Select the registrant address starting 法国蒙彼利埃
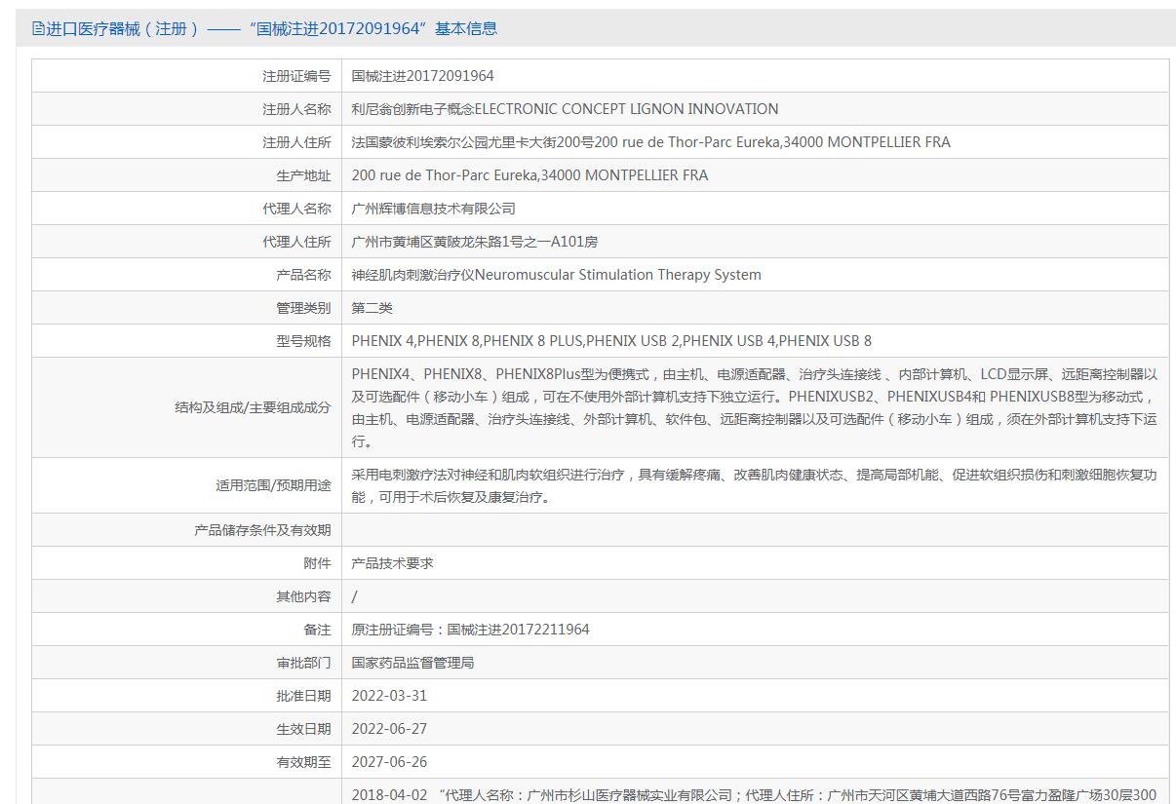This screenshot has width=1176, height=804. [651, 142]
